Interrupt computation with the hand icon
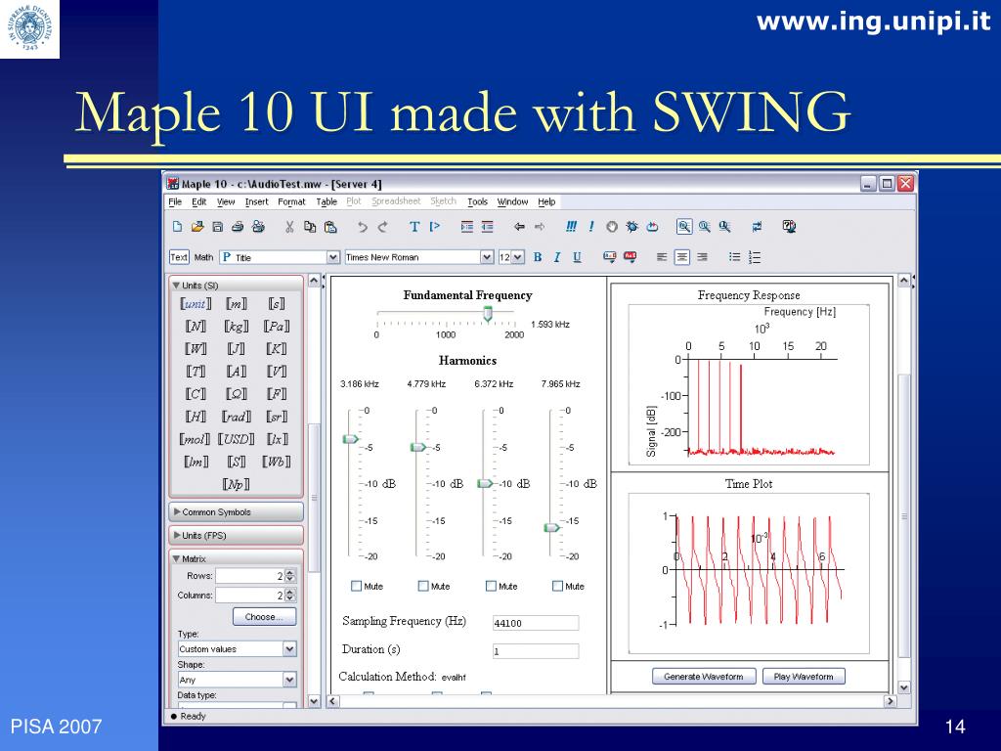The image size is (1001, 751). click(x=612, y=226)
